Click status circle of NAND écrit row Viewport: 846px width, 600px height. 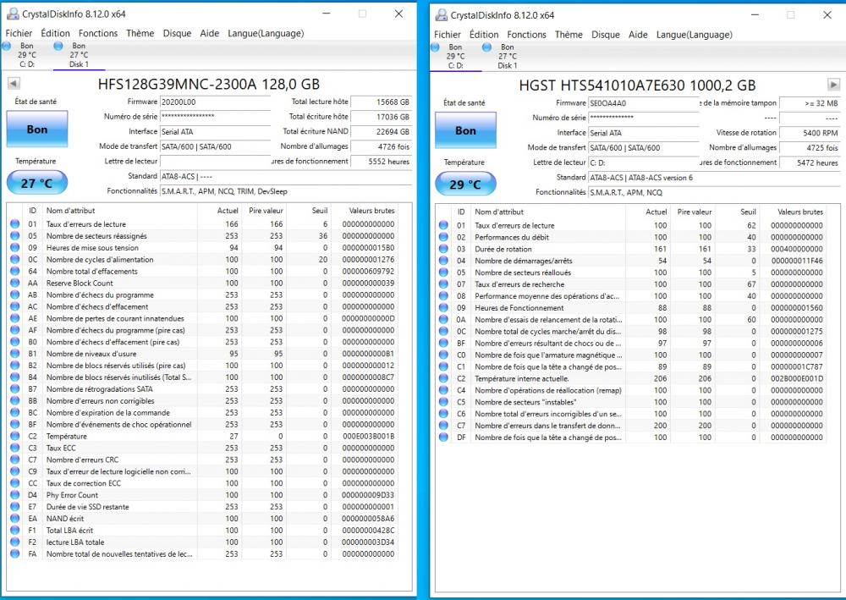14,519
